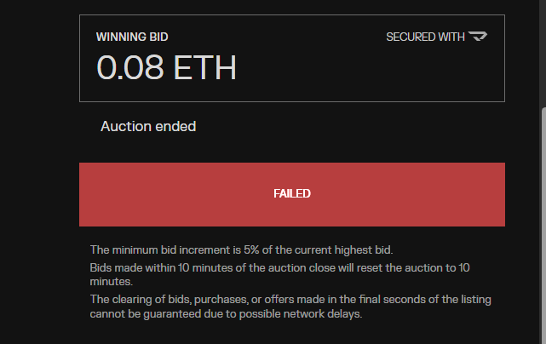Click the vertical scrollbar thumb

click(543, 226)
